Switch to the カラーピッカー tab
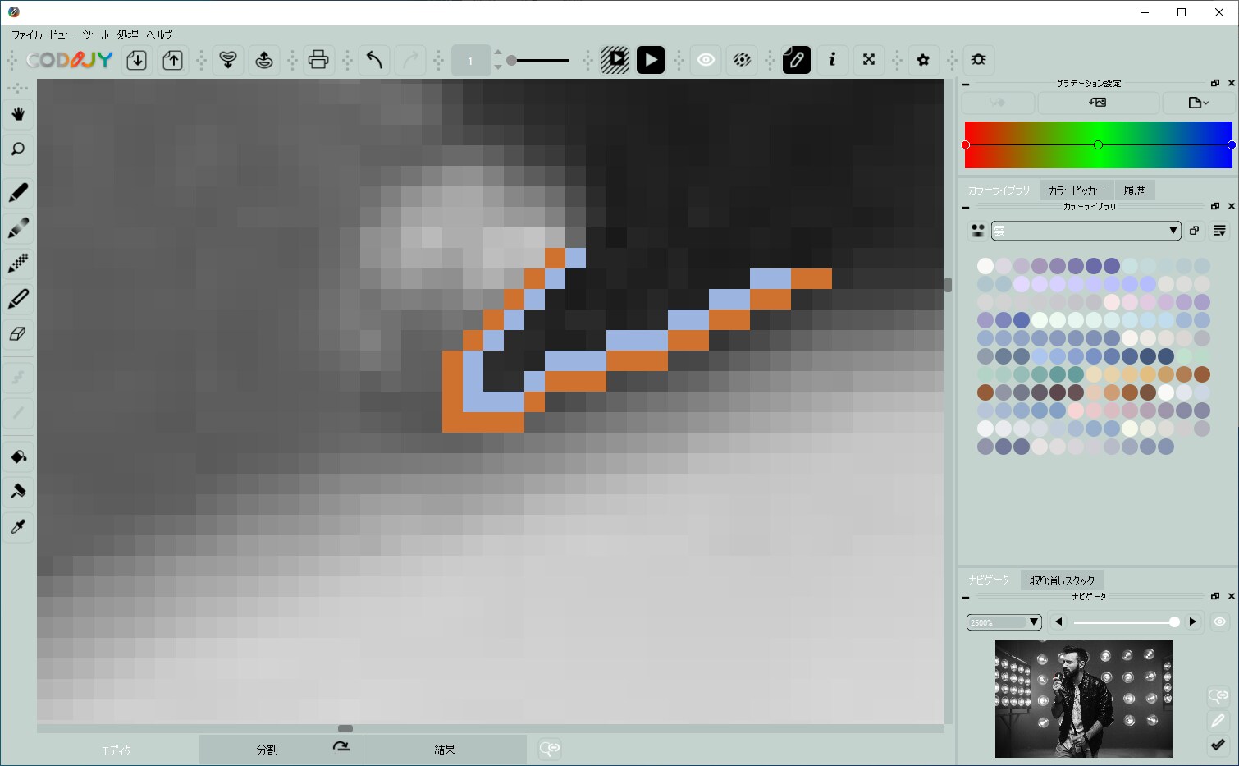Image resolution: width=1239 pixels, height=766 pixels. point(1076,190)
